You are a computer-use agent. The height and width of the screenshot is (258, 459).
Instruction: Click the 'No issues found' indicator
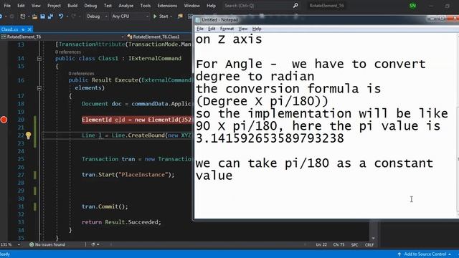point(47,244)
